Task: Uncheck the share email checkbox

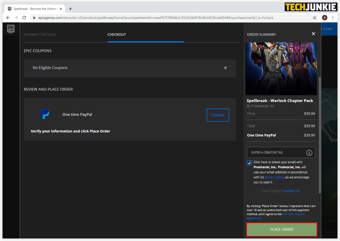Action: [249, 163]
